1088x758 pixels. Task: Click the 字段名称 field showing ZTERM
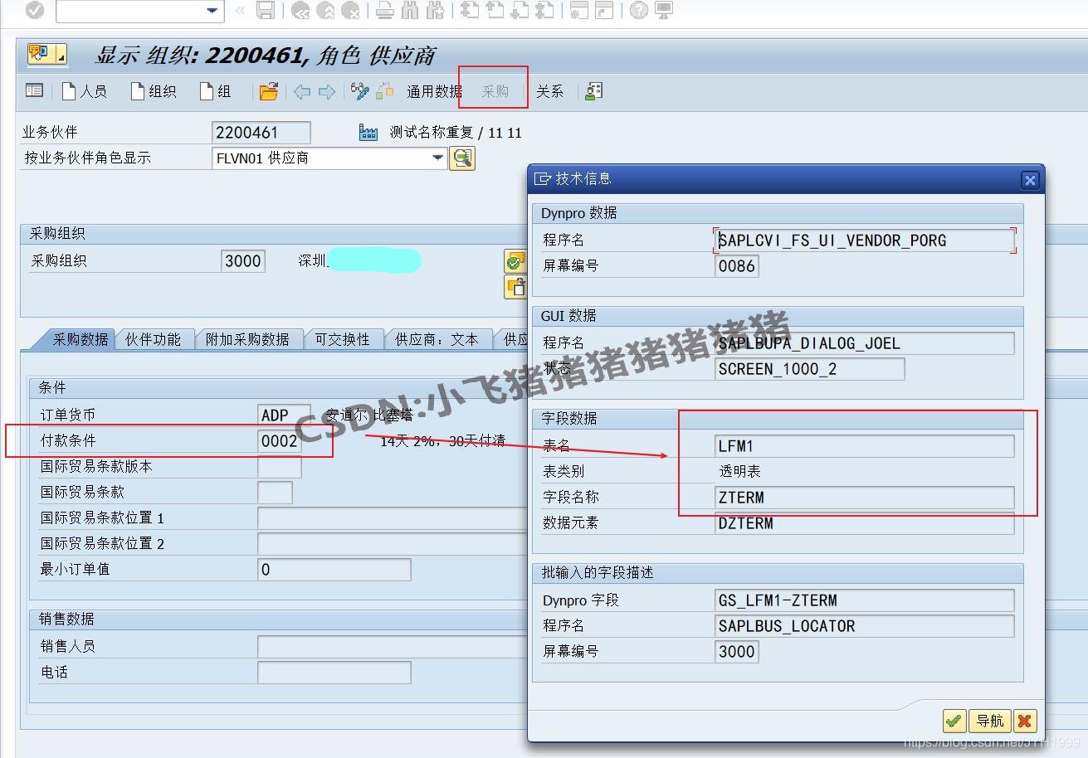pos(865,498)
